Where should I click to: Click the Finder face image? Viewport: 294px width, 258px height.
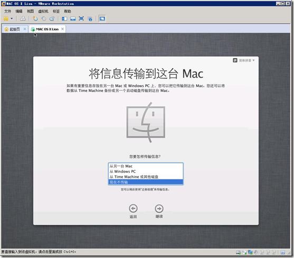(146, 122)
